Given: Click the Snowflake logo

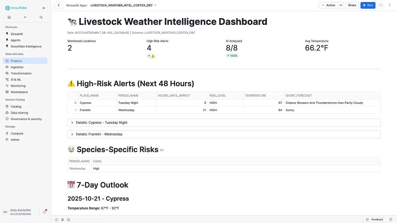Looking at the screenshot, I should click(16, 8).
